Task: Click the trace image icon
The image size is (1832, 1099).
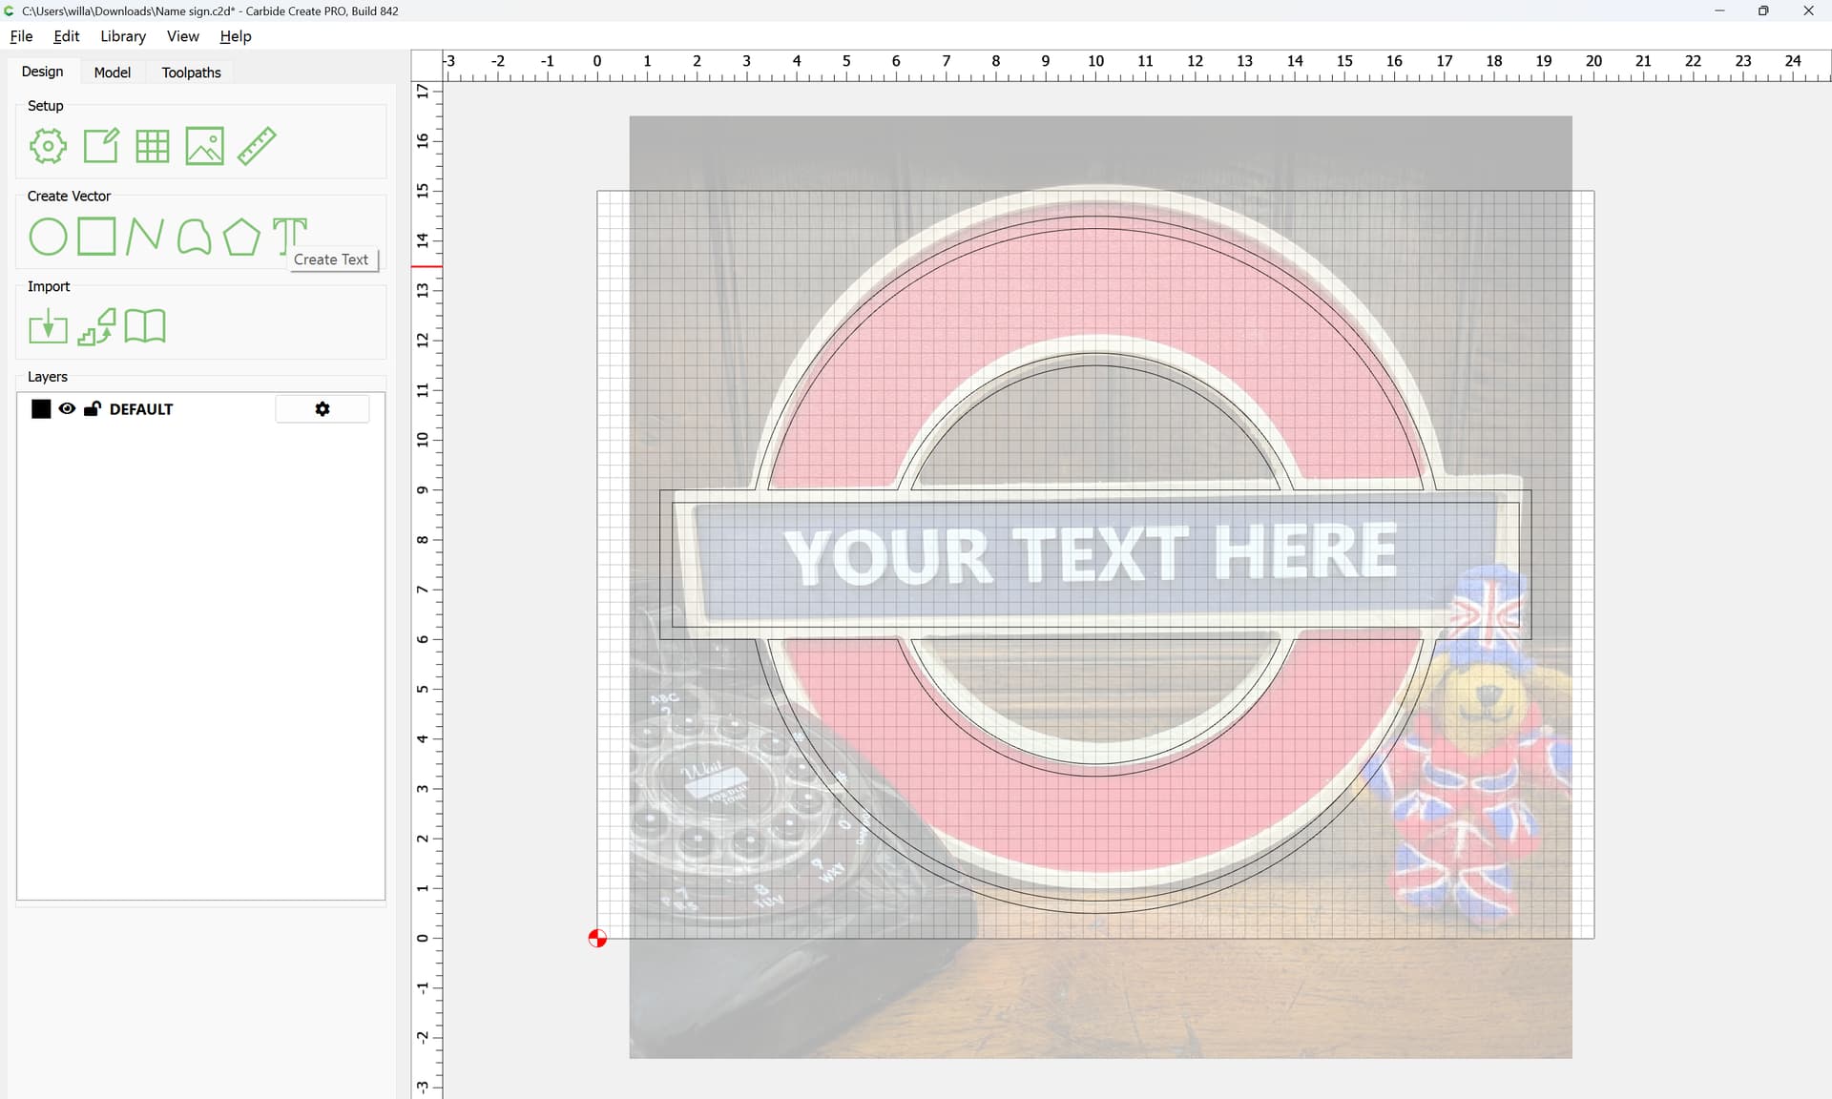Action: coord(96,327)
